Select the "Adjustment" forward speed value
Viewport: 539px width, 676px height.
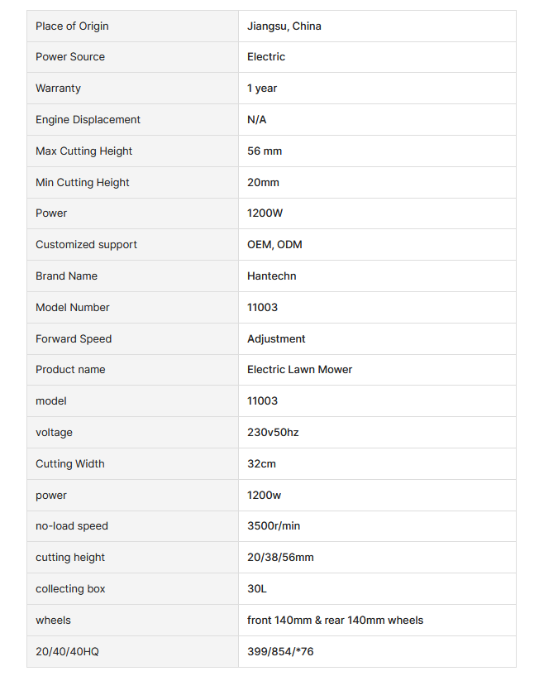[x=276, y=339]
